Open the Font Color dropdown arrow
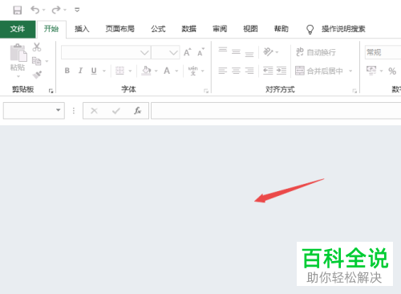 click(x=176, y=71)
